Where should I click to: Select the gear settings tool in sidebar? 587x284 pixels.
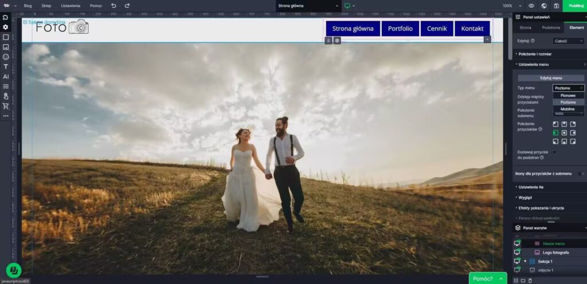coord(6,27)
